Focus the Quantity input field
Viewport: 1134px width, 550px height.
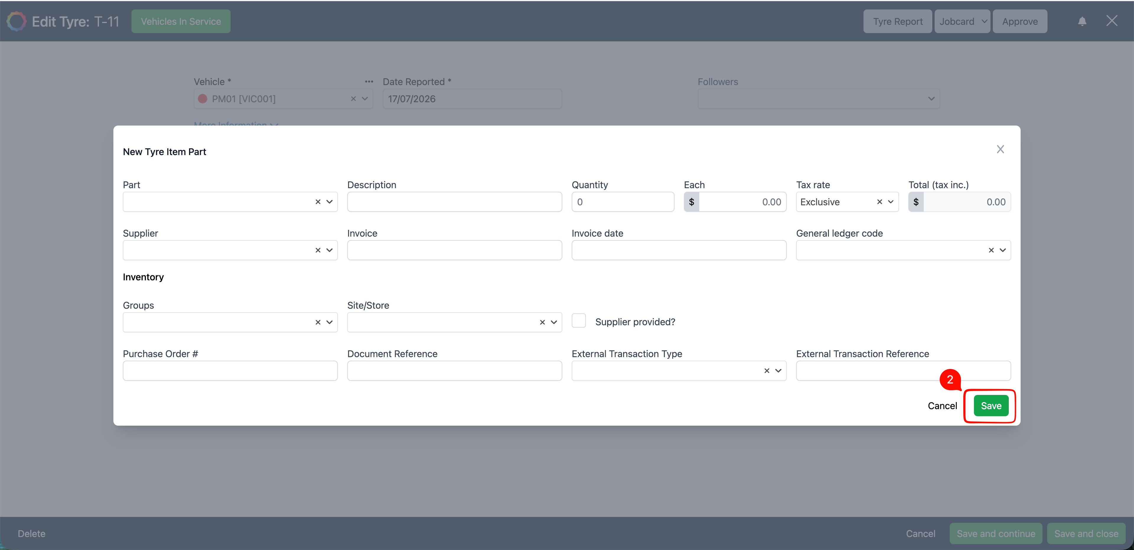(x=623, y=202)
